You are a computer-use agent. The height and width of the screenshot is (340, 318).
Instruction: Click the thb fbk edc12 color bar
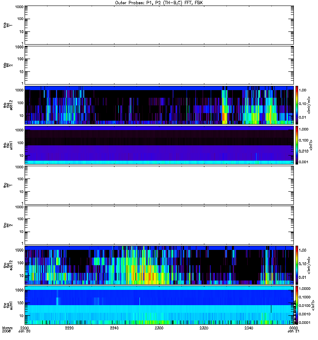click(297, 105)
